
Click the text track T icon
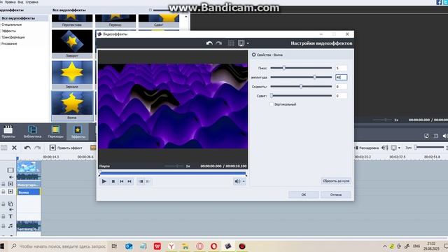click(10, 216)
